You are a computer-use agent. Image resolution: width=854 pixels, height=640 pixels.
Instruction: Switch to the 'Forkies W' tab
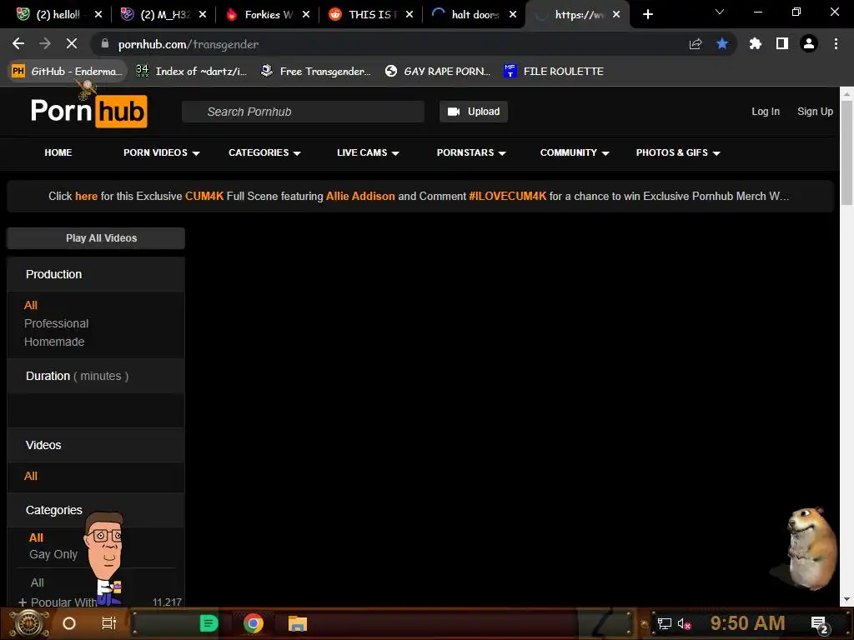(267, 15)
